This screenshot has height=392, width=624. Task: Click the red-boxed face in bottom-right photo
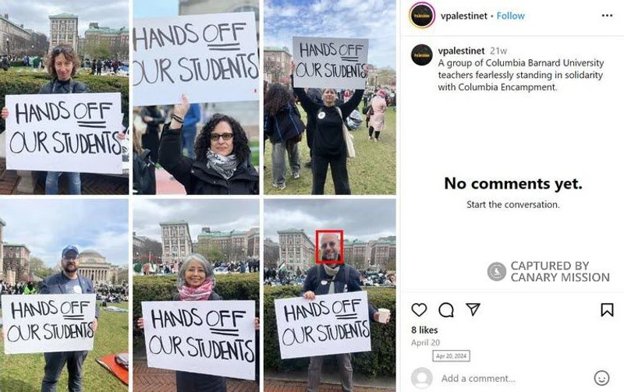pyautogui.click(x=329, y=247)
